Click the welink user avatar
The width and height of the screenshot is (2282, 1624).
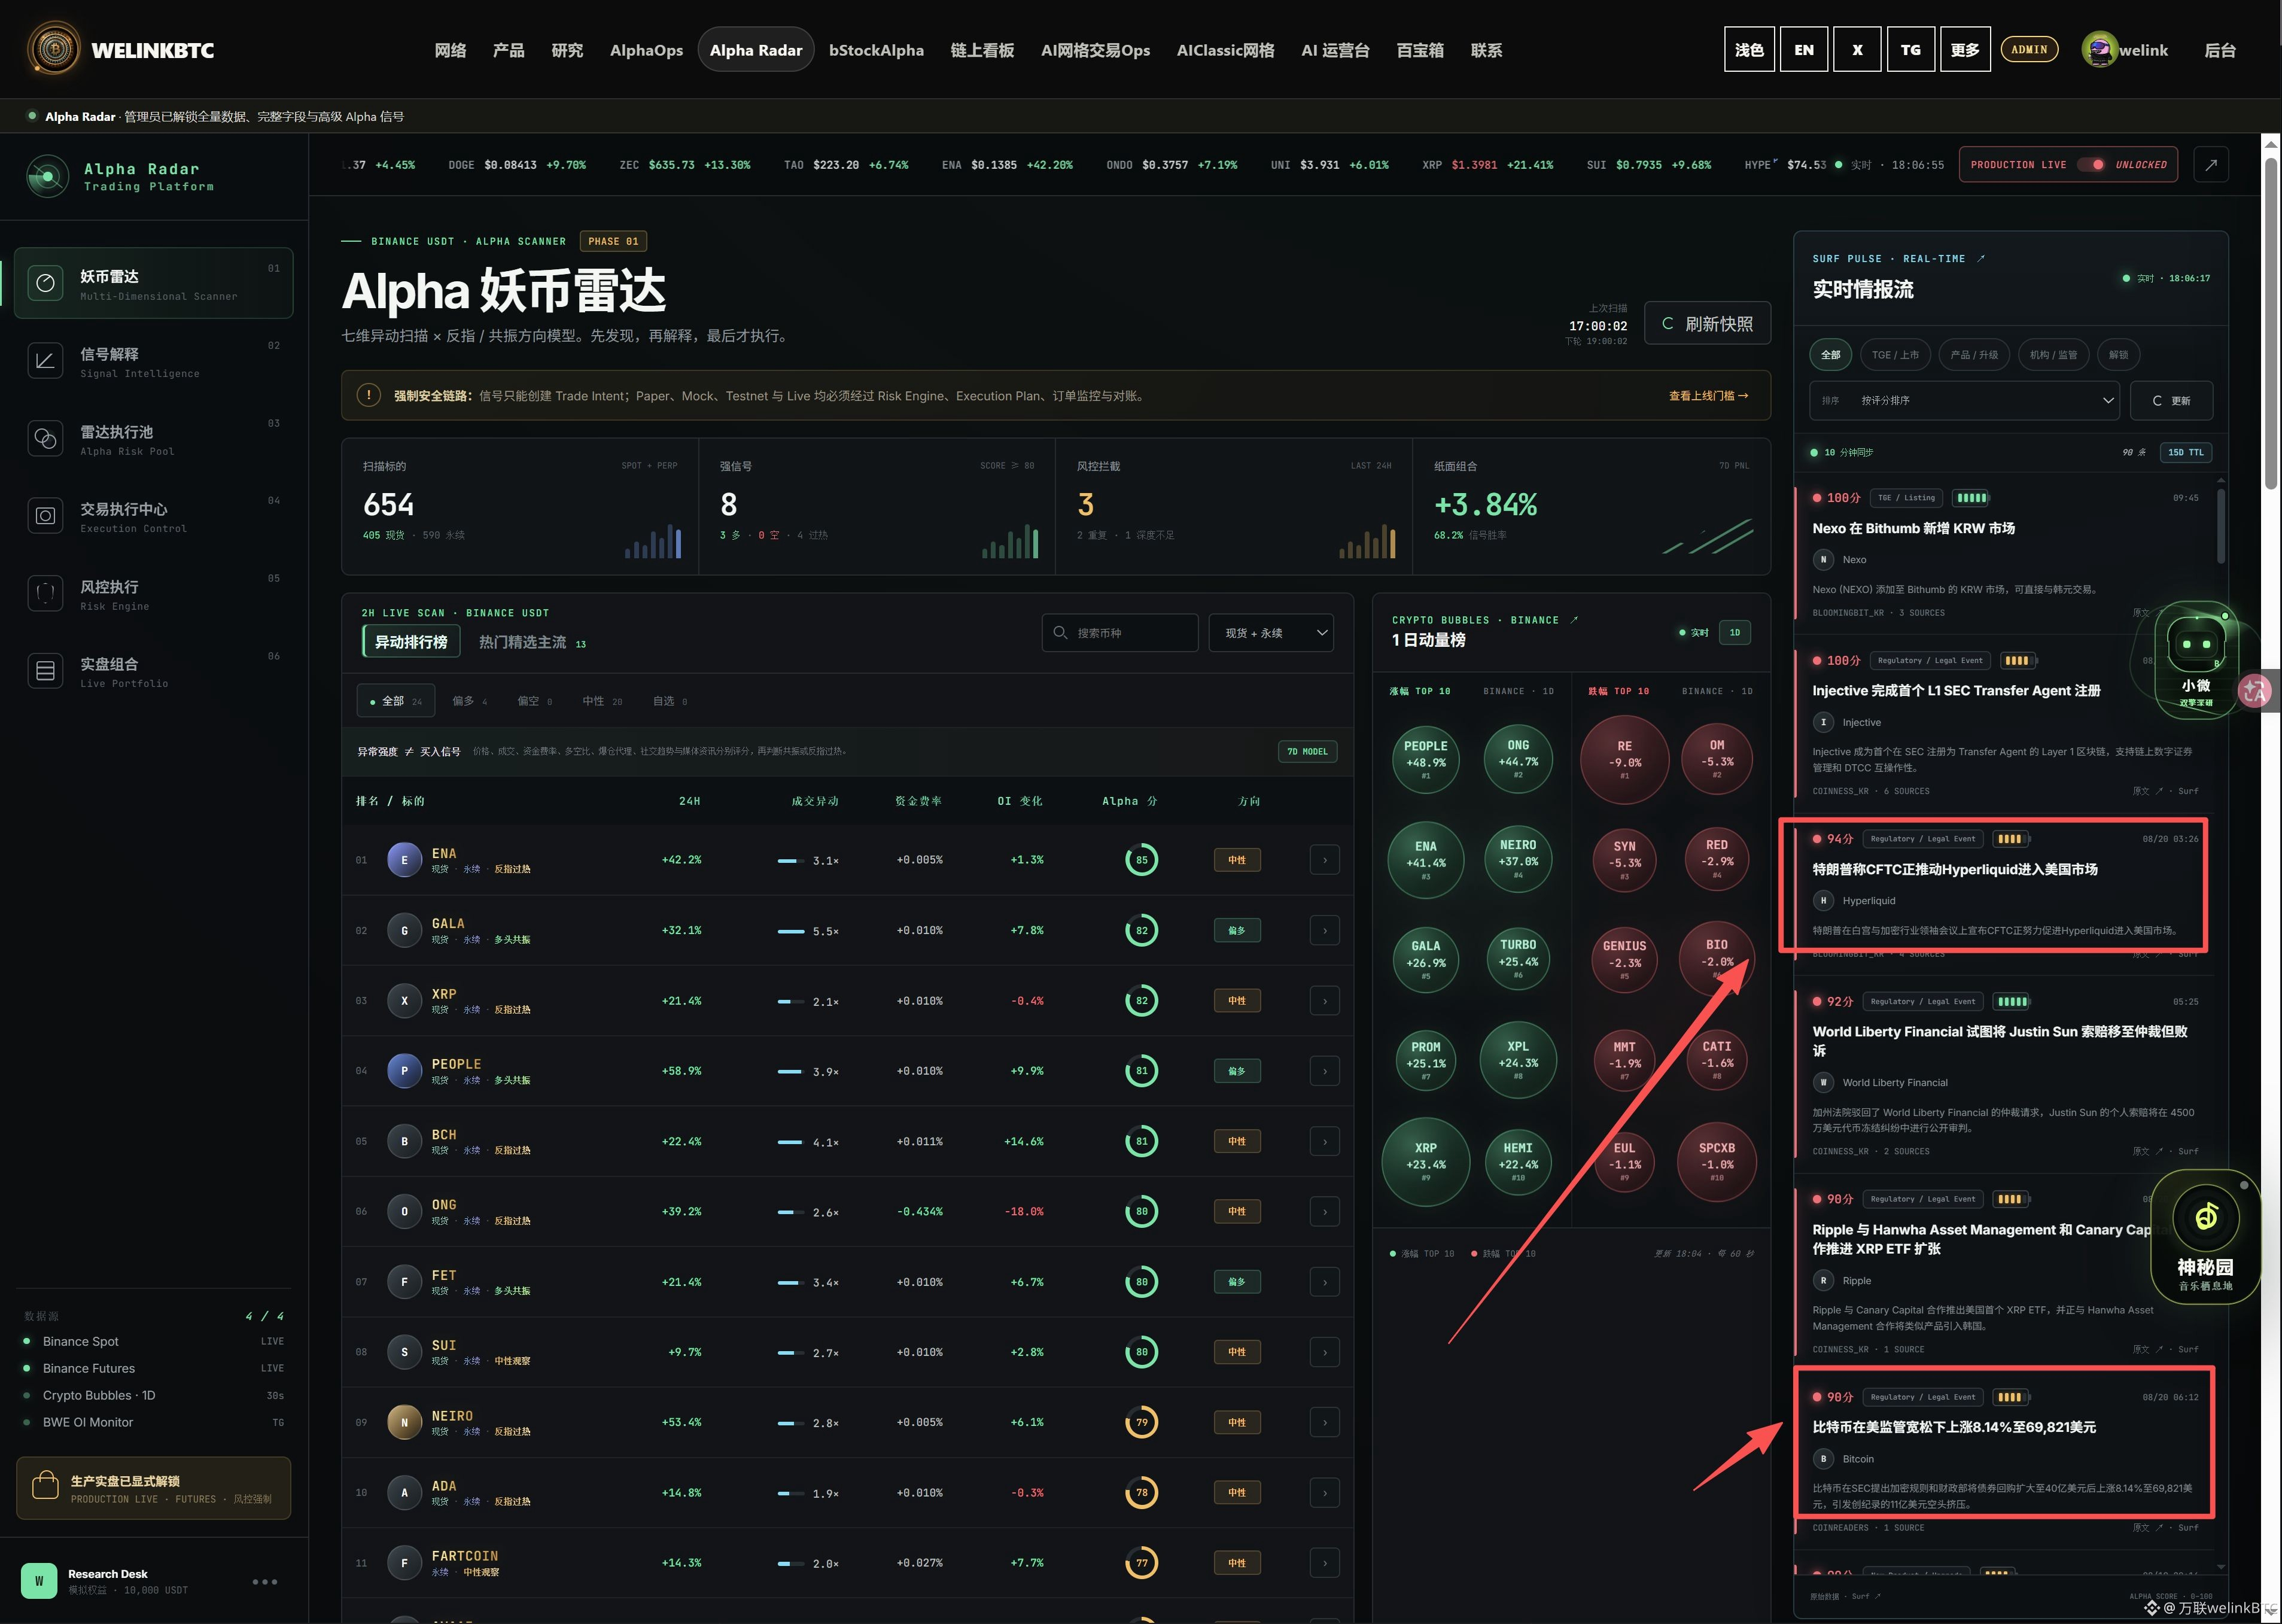[x=2099, y=49]
